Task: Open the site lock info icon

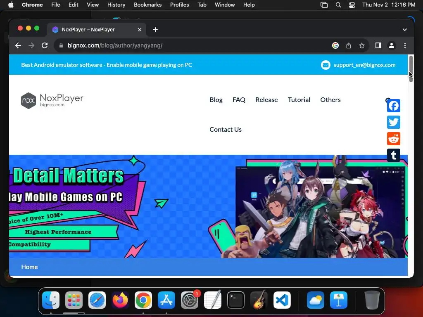Action: pyautogui.click(x=61, y=45)
